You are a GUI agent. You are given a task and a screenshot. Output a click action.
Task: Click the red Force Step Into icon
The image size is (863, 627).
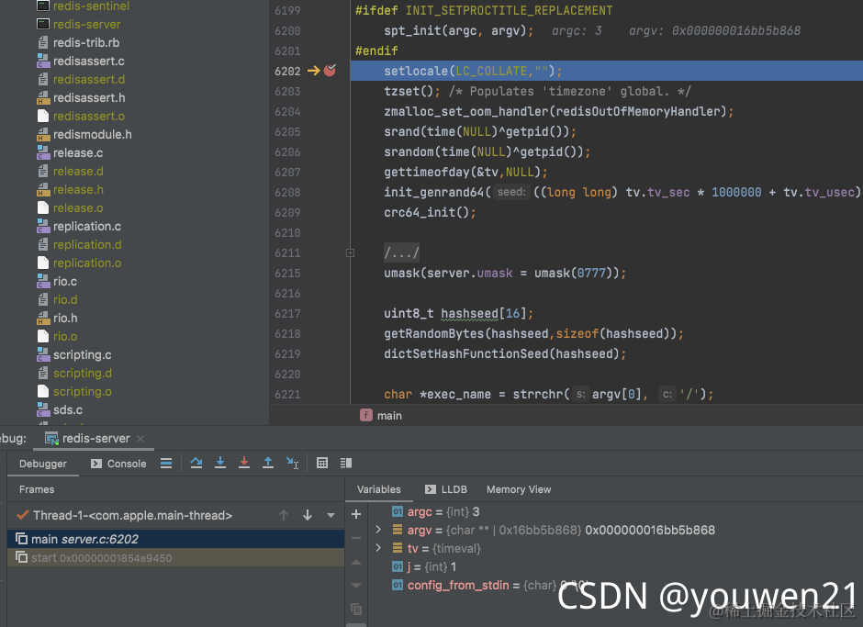(x=244, y=463)
